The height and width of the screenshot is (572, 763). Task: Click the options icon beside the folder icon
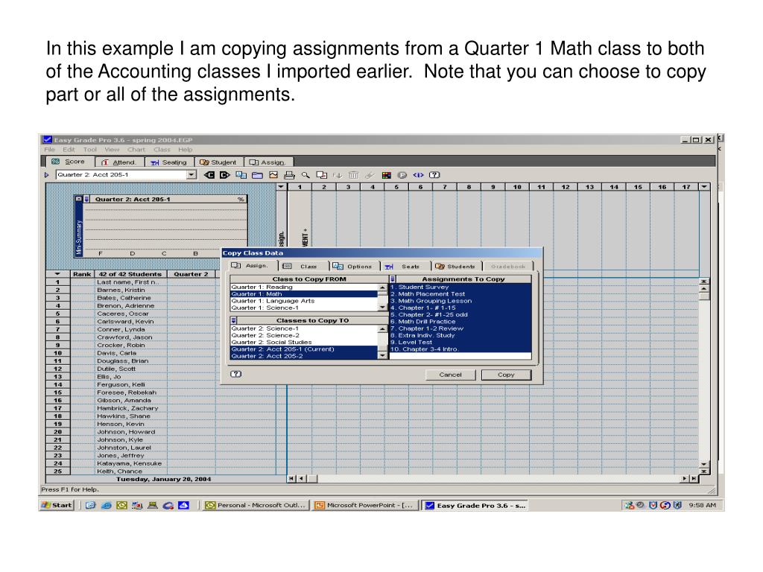point(241,175)
